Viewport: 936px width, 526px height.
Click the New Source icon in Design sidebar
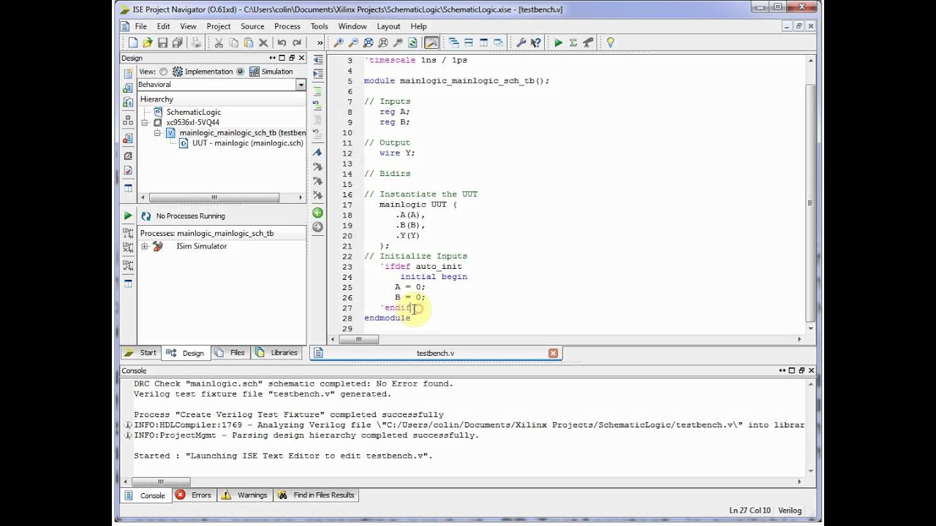tap(128, 74)
